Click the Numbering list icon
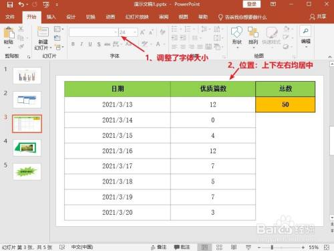334x251 pixels. (x=188, y=29)
